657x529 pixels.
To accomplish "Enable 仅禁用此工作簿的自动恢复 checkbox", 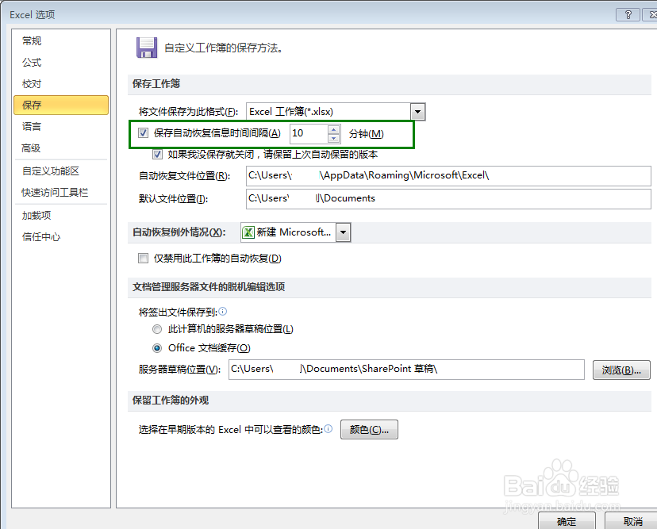I will click(144, 258).
